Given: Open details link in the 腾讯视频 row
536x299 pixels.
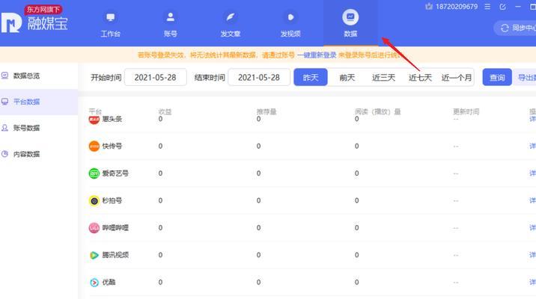Looking at the screenshot, I should (x=532, y=255).
